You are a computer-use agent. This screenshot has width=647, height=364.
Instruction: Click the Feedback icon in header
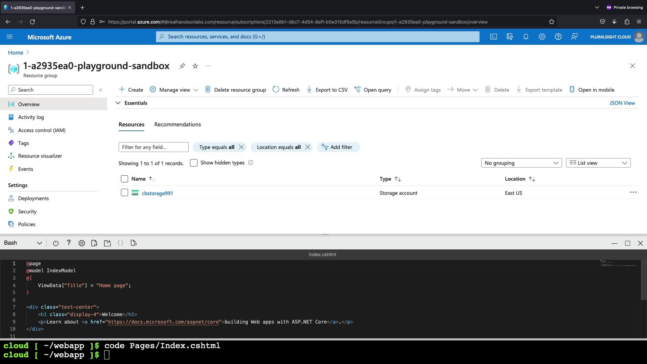pos(574,37)
